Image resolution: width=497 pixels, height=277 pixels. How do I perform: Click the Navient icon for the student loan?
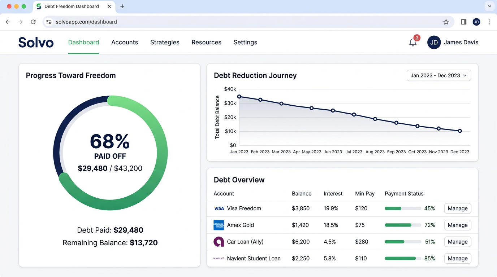[219, 259]
